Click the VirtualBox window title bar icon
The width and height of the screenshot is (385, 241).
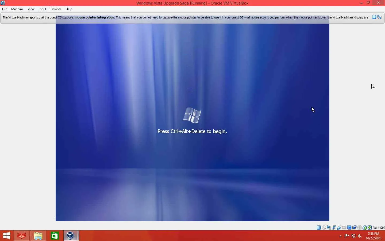click(x=3, y=3)
